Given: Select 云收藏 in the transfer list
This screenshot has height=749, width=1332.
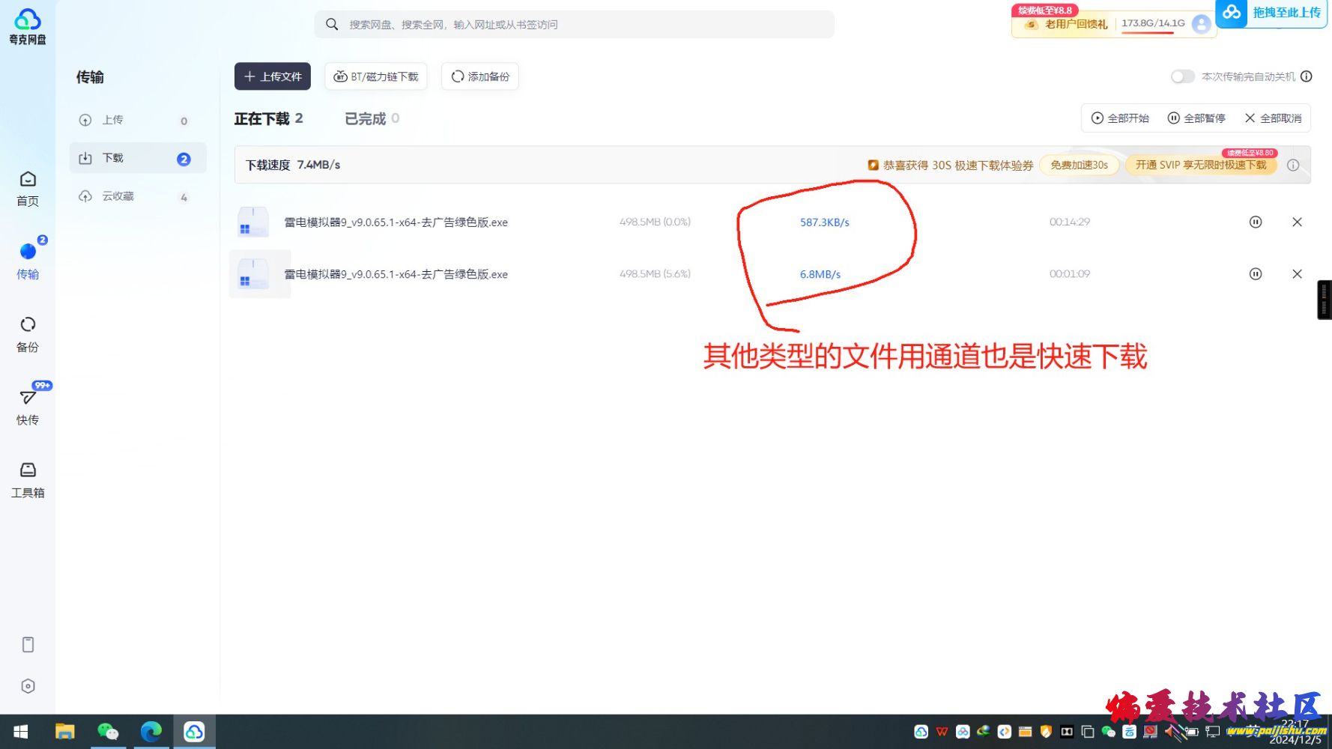Looking at the screenshot, I should coord(118,196).
